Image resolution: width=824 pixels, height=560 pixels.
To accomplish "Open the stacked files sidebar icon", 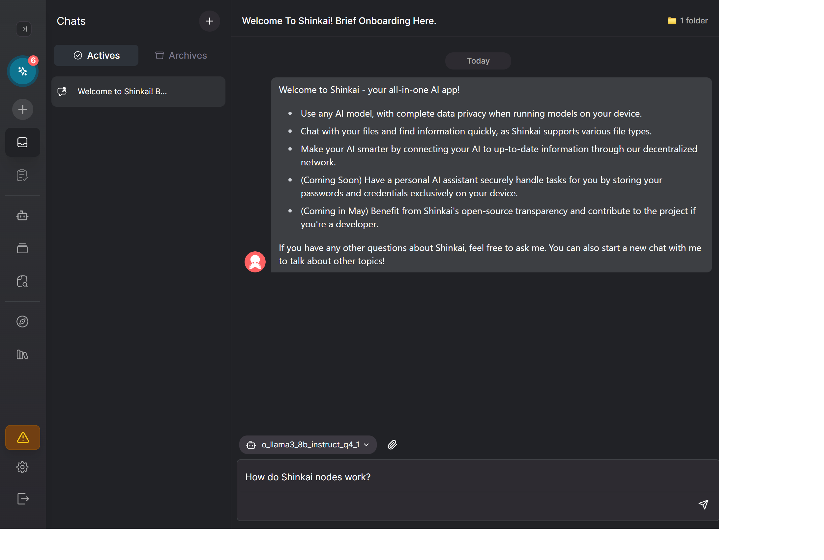I will (23, 248).
